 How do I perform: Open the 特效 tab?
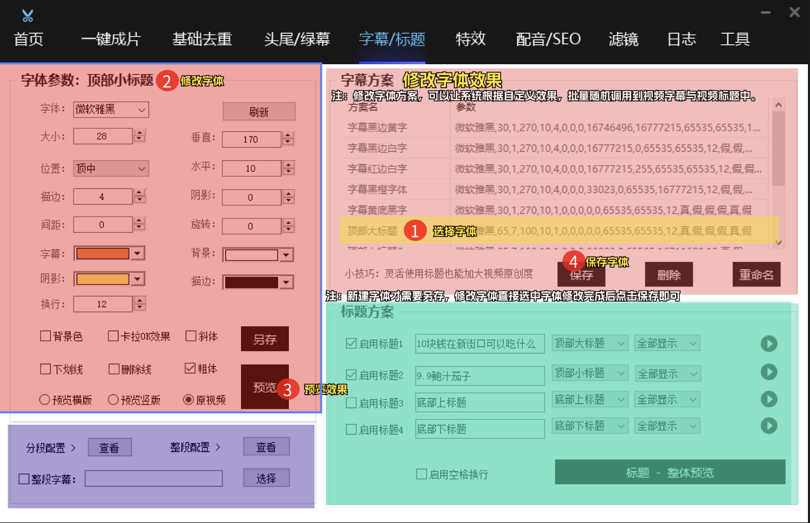click(470, 39)
